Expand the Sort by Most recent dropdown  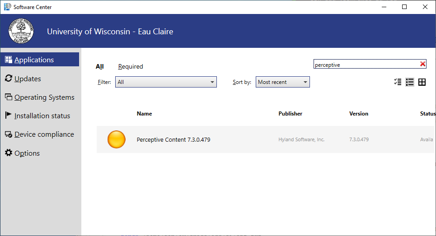click(282, 82)
